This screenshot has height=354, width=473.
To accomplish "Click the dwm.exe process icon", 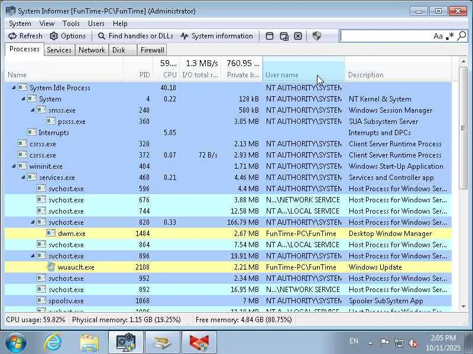I will point(51,233).
